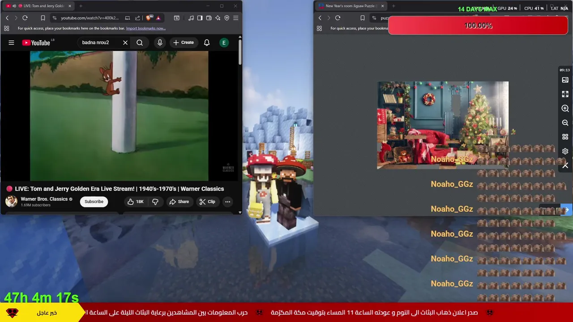This screenshot has width=573, height=322.
Task: Select New Year's room Jigsaw Puzzle tab
Action: (351, 6)
